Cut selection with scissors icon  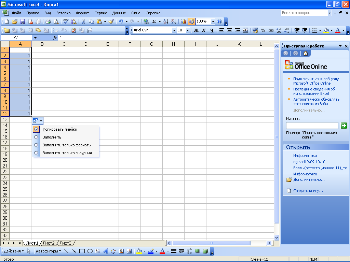pos(83,21)
